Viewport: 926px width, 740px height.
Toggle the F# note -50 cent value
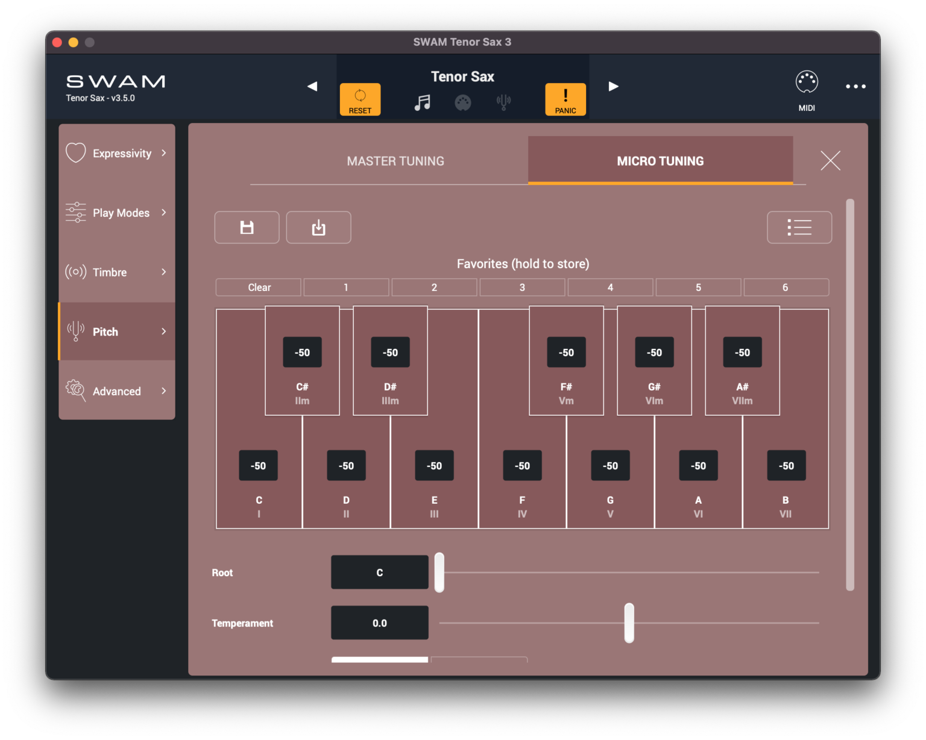[565, 352]
